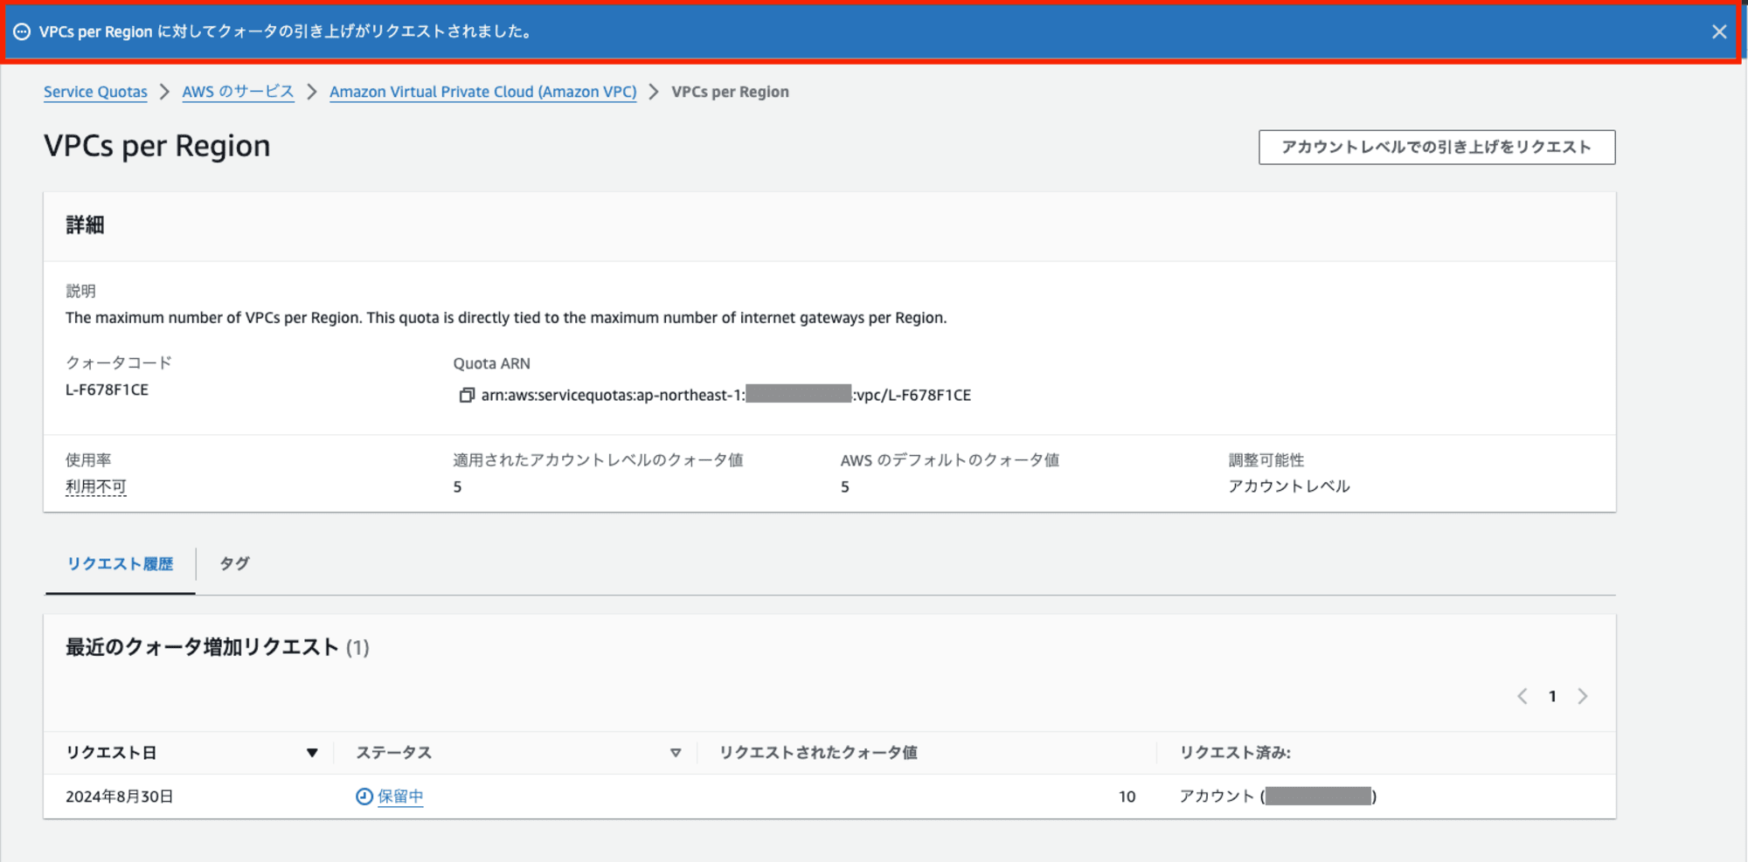Click the clock icon next to 保留中 status
Screen dimensions: 1748x862
pyautogui.click(x=364, y=796)
